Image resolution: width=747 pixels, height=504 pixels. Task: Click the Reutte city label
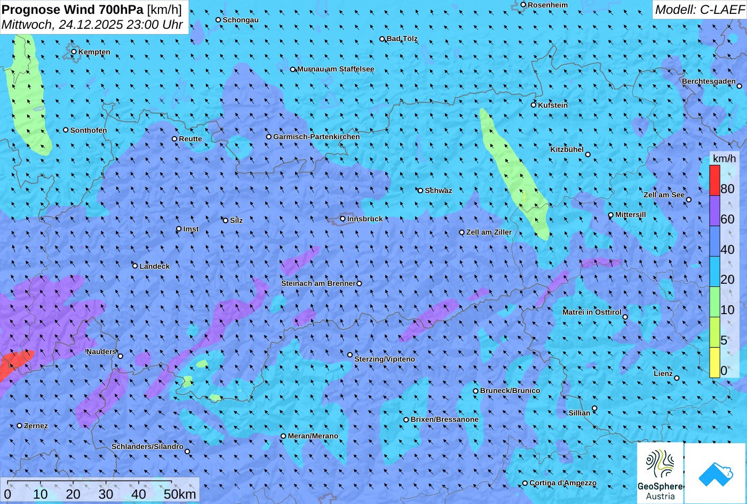190,139
